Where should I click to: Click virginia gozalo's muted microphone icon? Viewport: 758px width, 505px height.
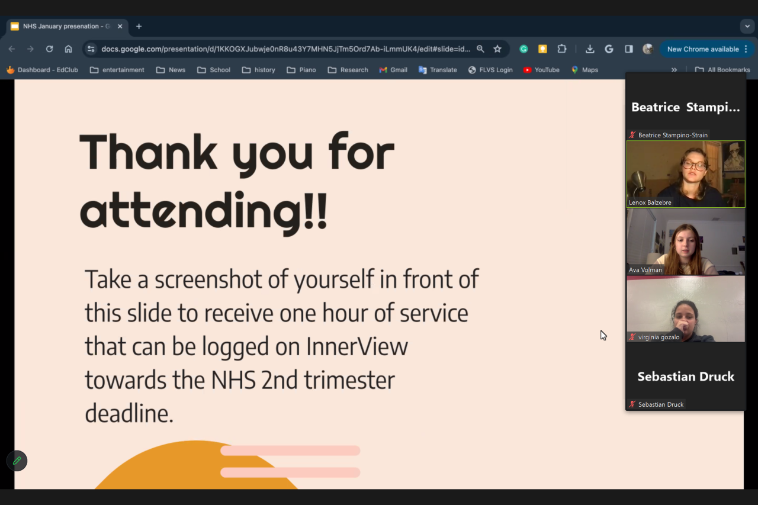[632, 337]
